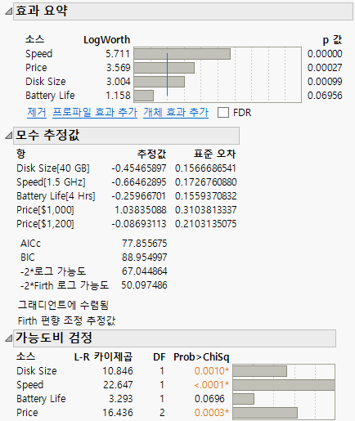Click the Price bar in likelihood tests
The width and height of the screenshot is (355, 421).
pos(265,413)
